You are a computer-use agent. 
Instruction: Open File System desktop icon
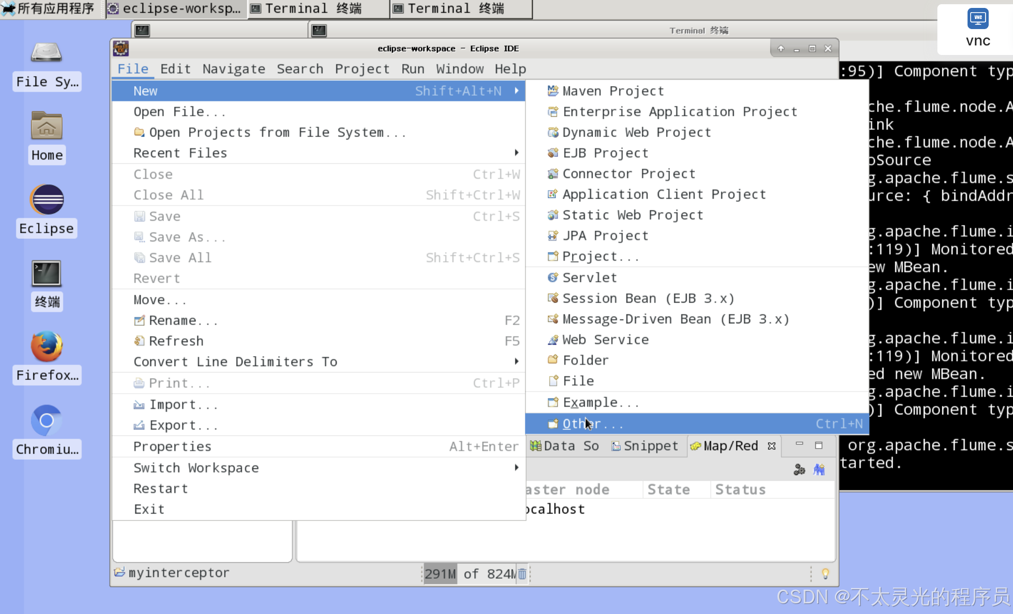coord(47,66)
